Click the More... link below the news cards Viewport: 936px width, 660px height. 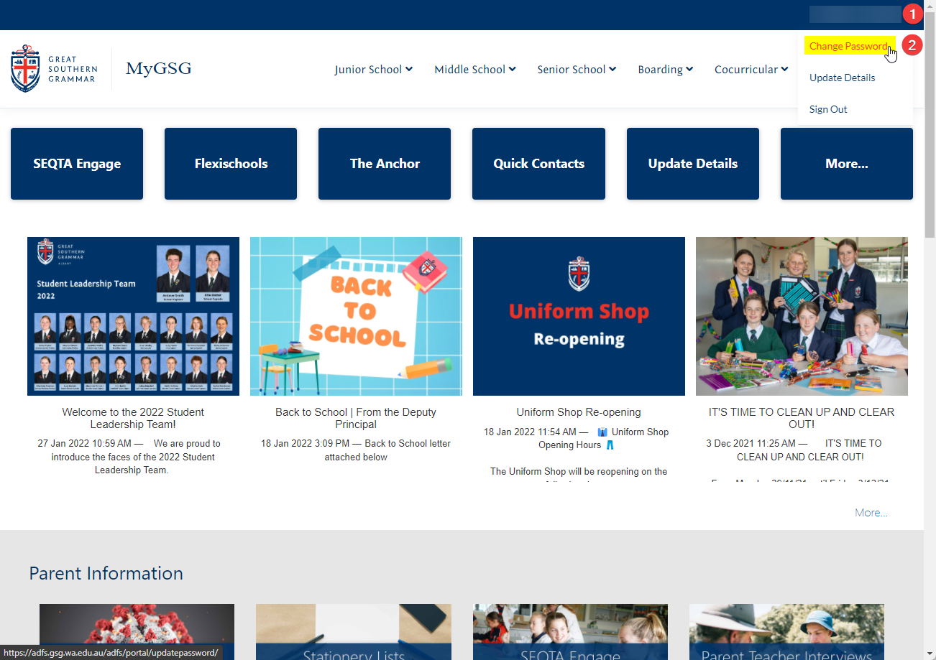(871, 512)
